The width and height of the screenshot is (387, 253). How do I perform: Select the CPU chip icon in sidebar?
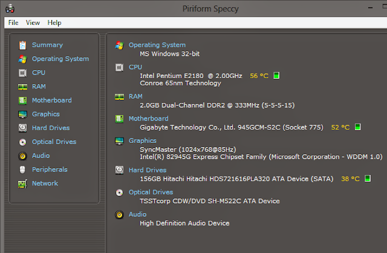pyautogui.click(x=22, y=73)
